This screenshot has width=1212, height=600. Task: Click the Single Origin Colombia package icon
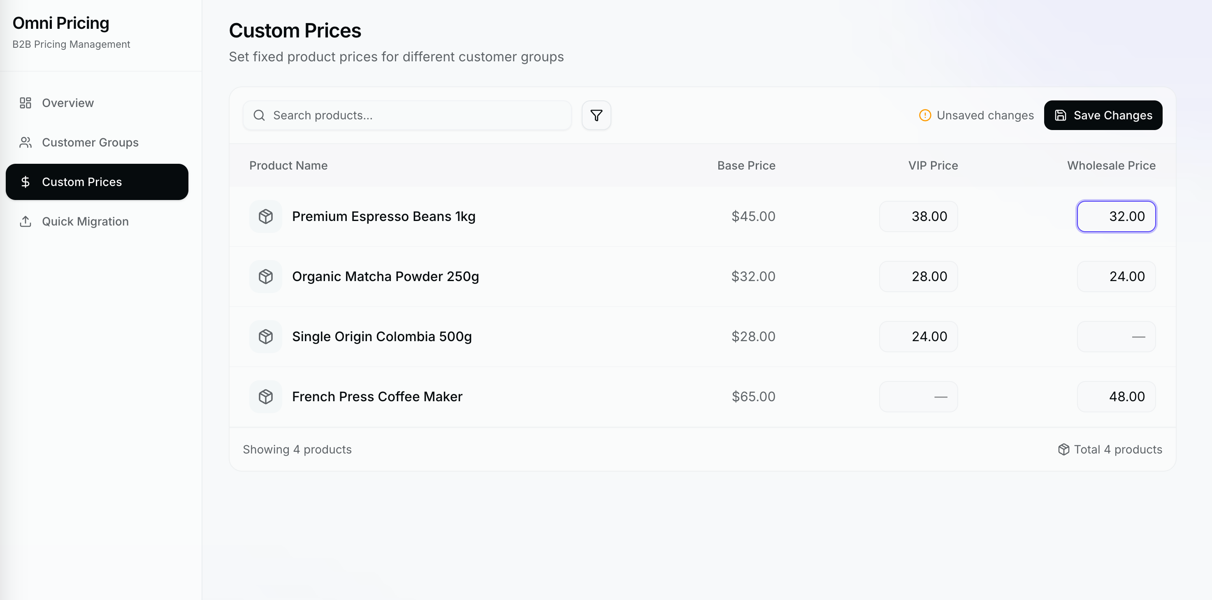266,337
